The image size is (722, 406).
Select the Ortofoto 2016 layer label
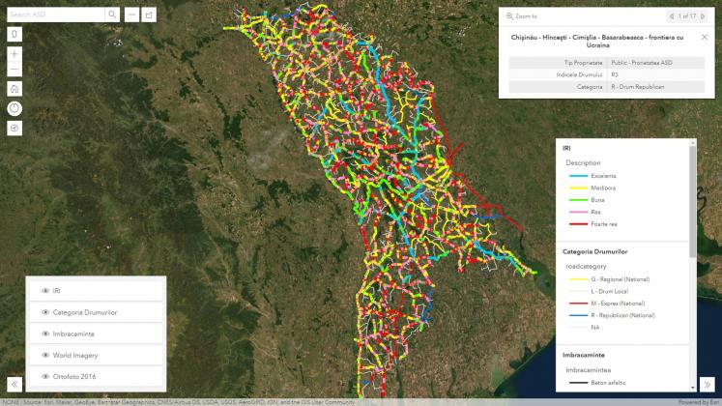tap(74, 377)
